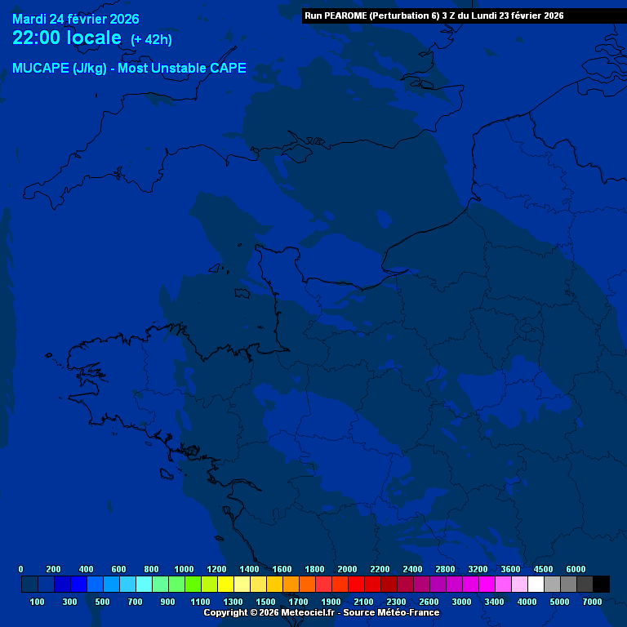Click the 'MUCAPE (J/kg) - Most Unstable CAPE' title
Viewport: 627px width, 627px height.
click(129, 69)
